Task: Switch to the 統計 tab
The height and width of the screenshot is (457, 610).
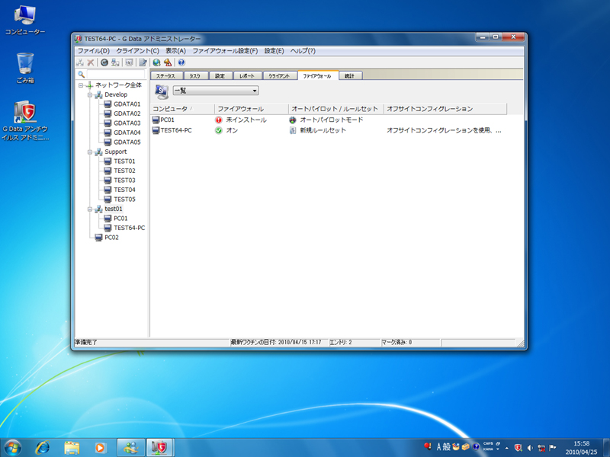Action: (x=349, y=76)
